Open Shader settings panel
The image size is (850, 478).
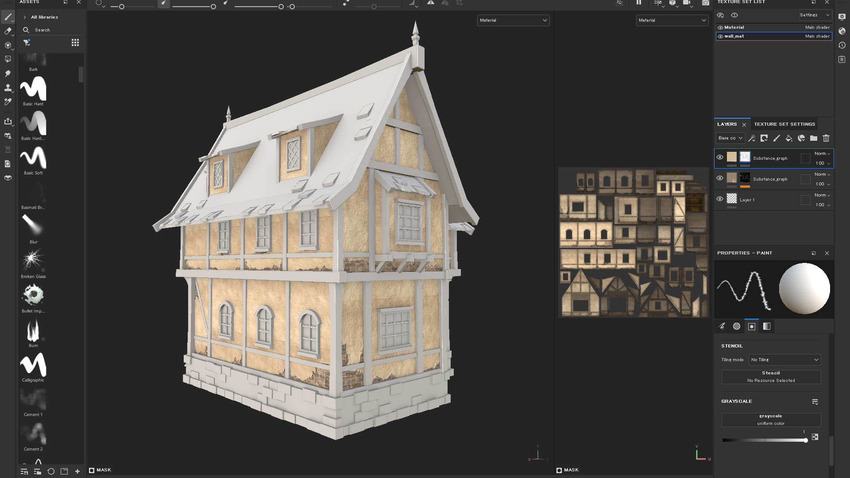(x=842, y=31)
